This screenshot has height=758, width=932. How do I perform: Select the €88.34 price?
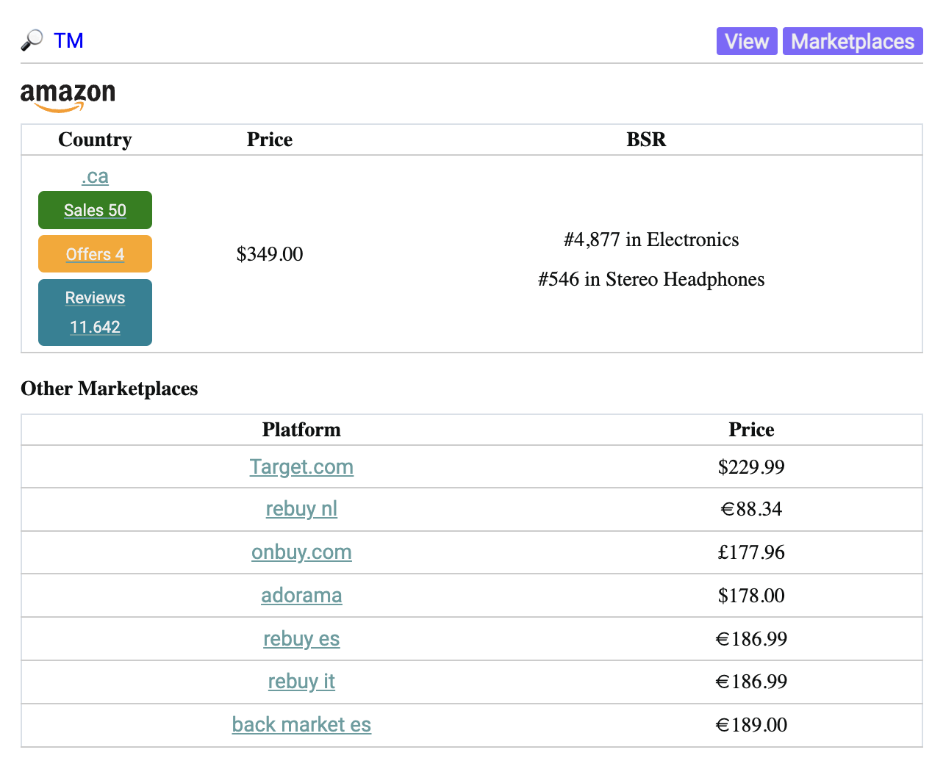[751, 509]
